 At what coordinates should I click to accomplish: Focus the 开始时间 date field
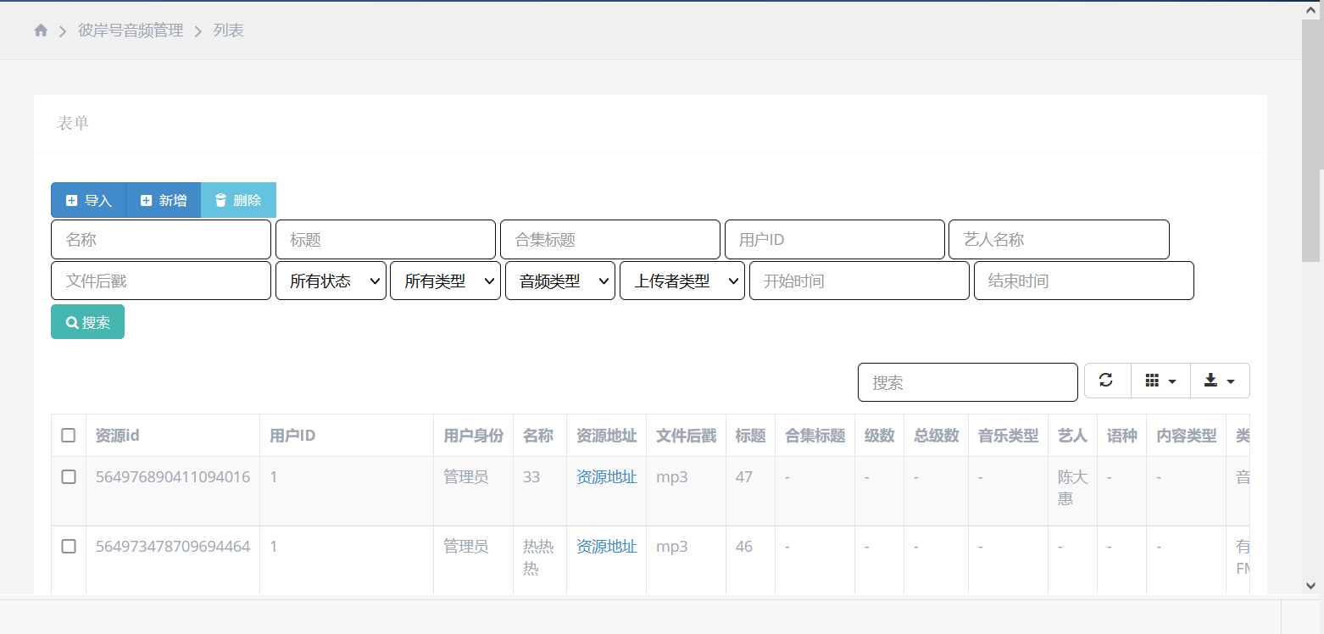point(859,281)
